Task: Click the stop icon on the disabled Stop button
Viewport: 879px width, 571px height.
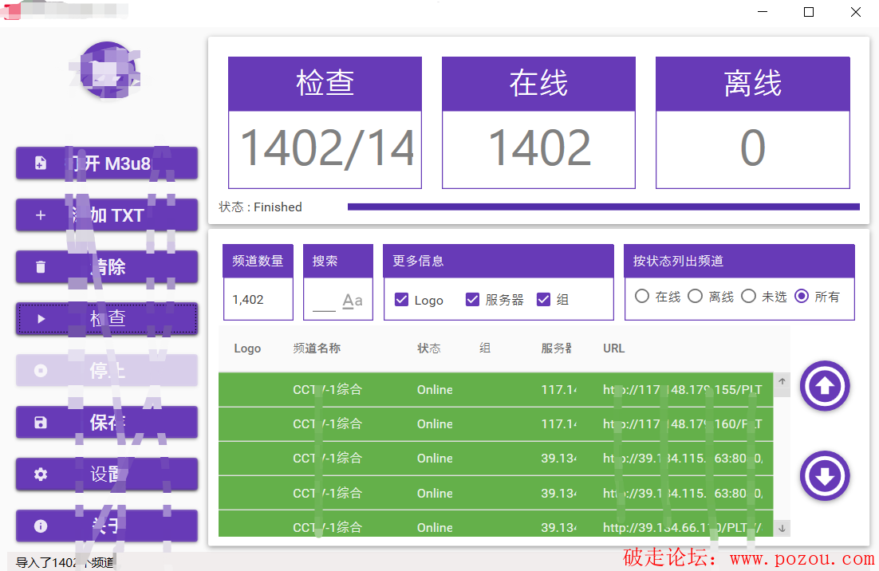Action: pos(41,370)
